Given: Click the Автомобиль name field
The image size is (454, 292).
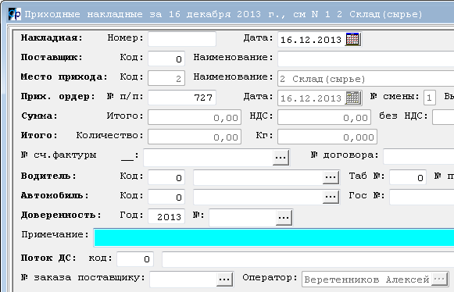Looking at the screenshot, I should pyautogui.click(x=258, y=197).
